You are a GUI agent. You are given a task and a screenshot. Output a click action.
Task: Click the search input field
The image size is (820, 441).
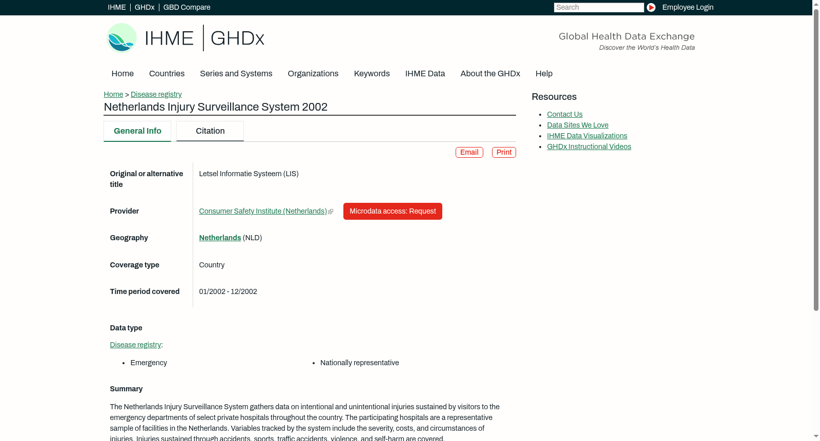pyautogui.click(x=599, y=7)
